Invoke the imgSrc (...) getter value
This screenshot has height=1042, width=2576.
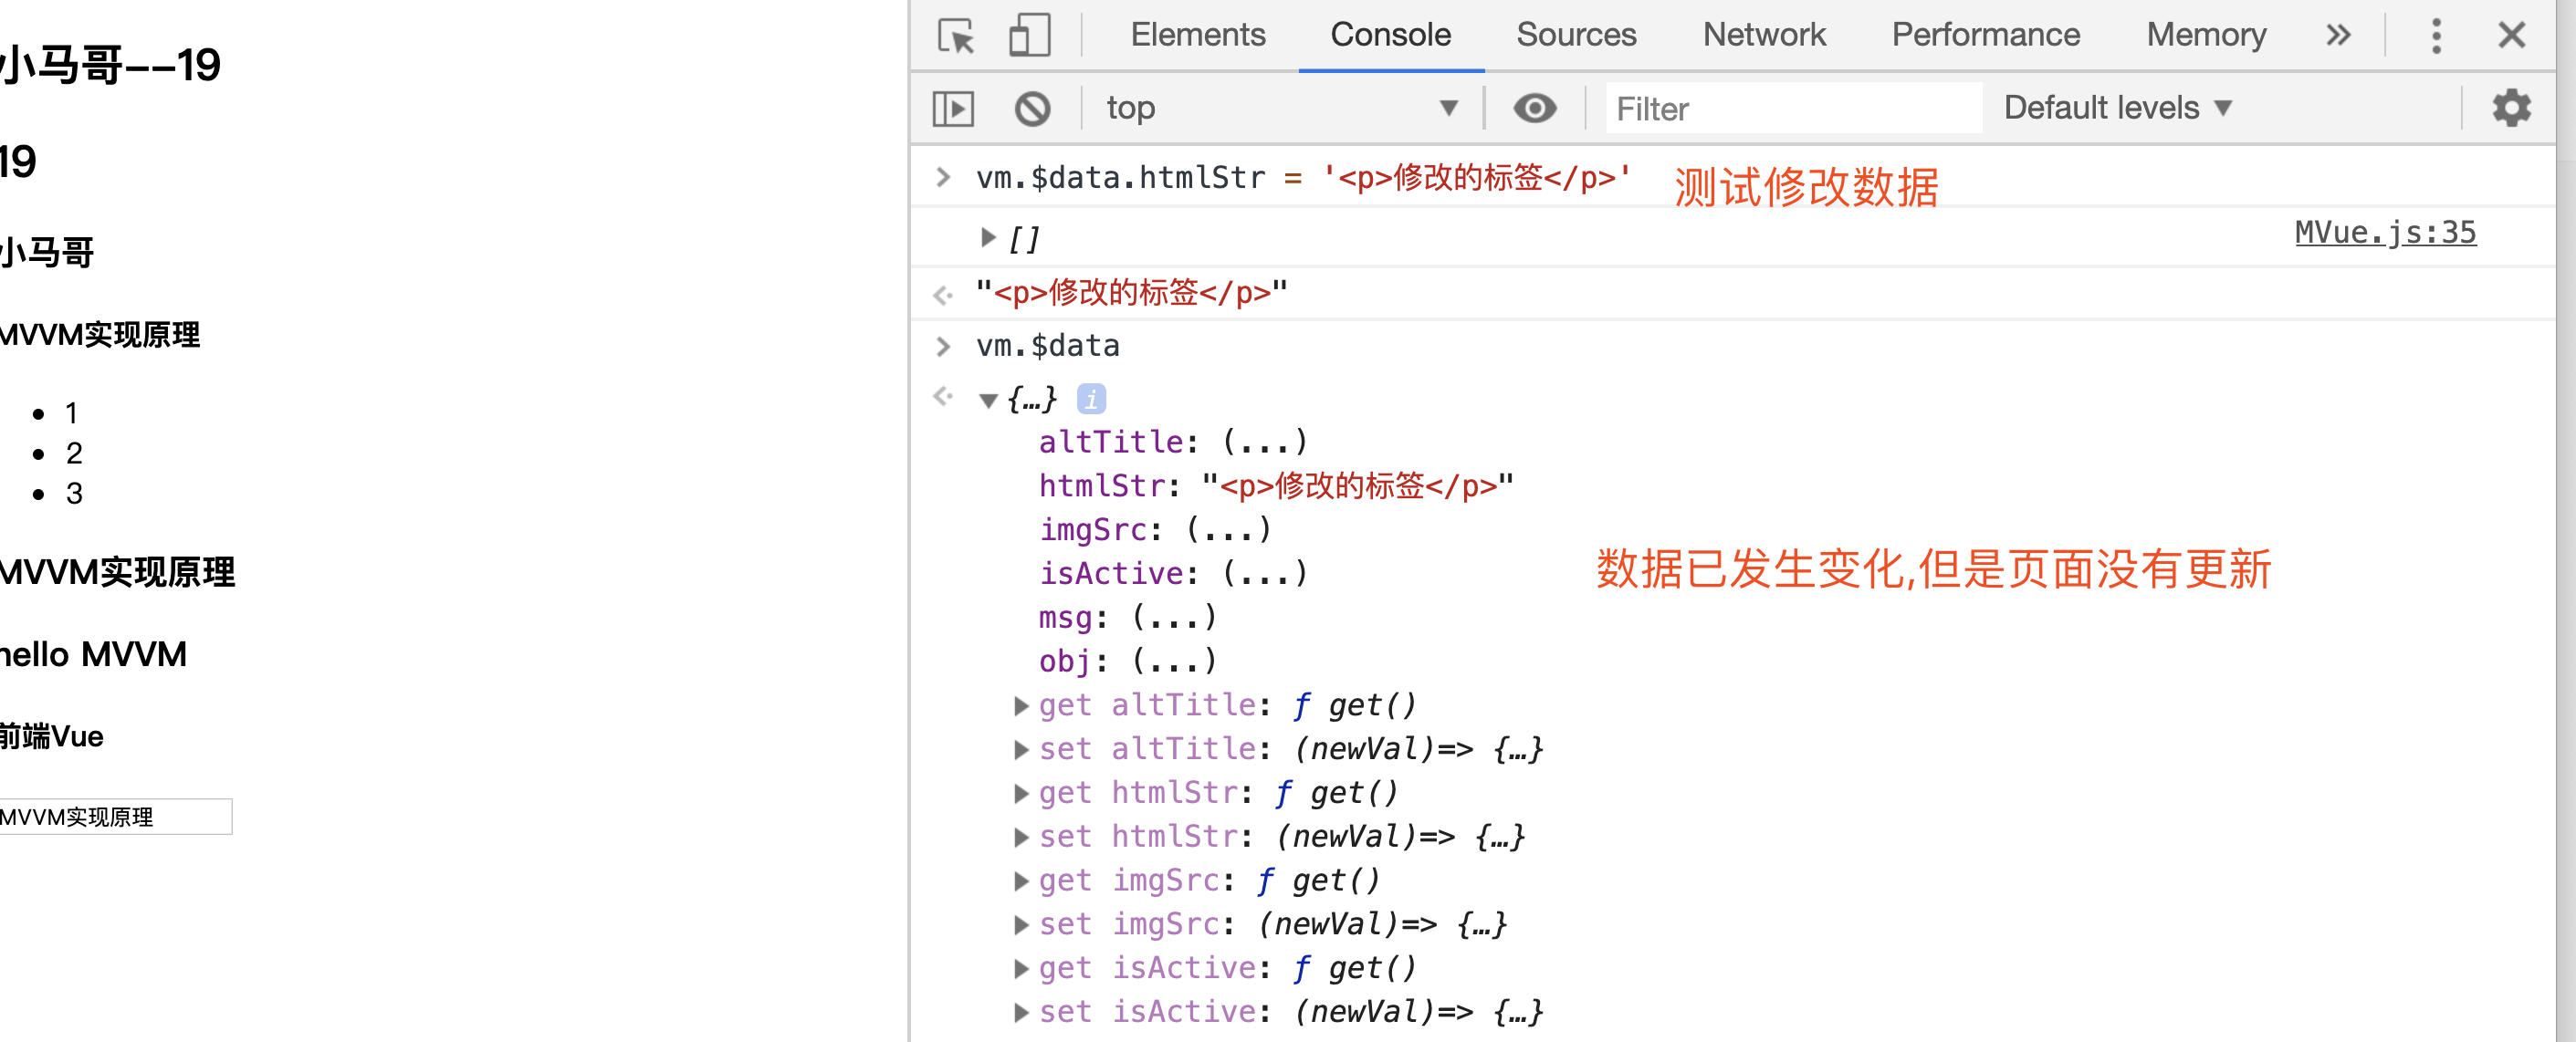[1228, 529]
